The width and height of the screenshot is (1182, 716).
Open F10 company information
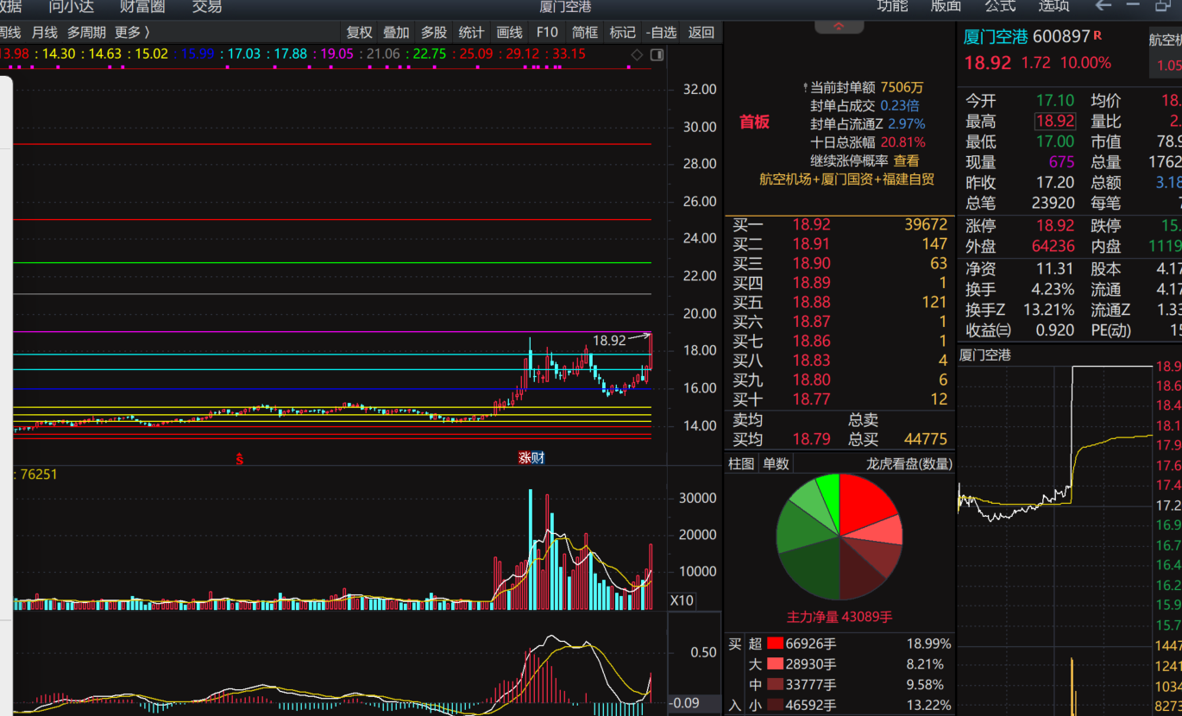tap(547, 32)
